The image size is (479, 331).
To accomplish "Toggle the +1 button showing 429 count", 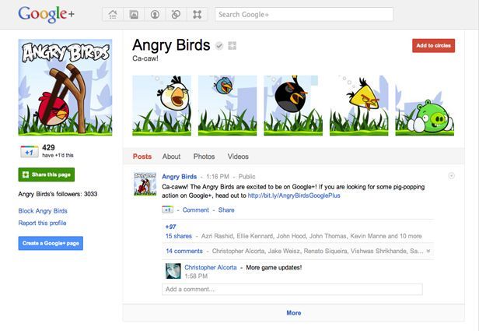I will 28,151.
